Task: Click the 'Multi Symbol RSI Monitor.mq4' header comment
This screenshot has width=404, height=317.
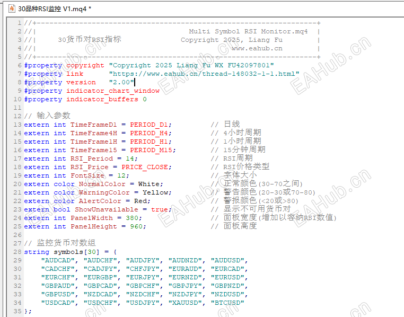Action: 248,31
